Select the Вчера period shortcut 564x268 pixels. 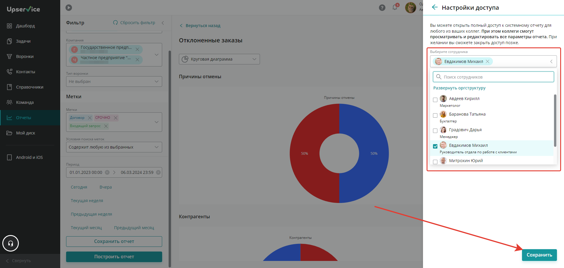click(x=106, y=187)
